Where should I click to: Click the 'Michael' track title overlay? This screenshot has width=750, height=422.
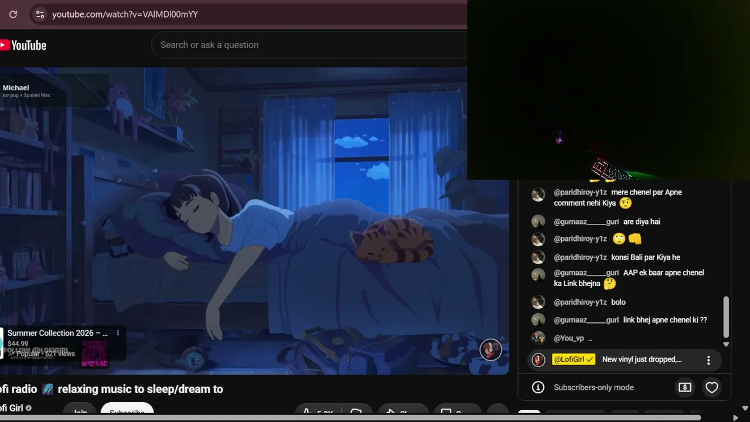coord(16,88)
